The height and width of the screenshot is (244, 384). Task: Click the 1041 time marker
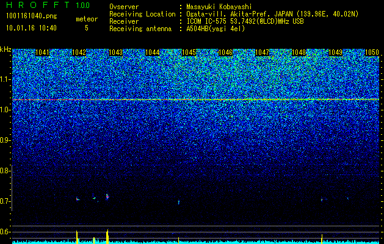tap(42, 52)
